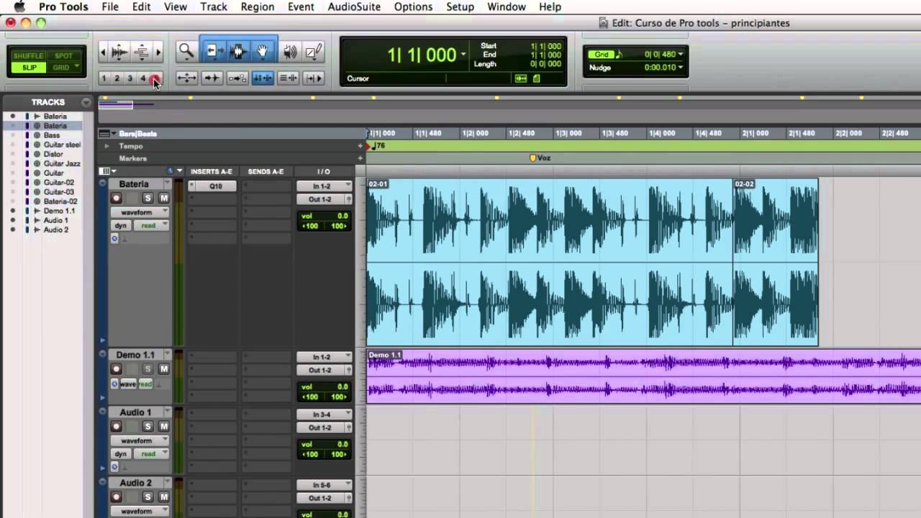921x518 pixels.
Task: Open Bateria waveform view selector
Action: (x=140, y=212)
